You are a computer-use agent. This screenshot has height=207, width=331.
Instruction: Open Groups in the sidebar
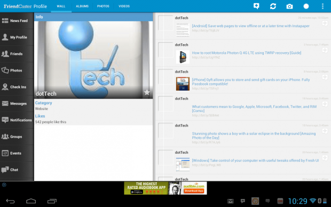17,137
